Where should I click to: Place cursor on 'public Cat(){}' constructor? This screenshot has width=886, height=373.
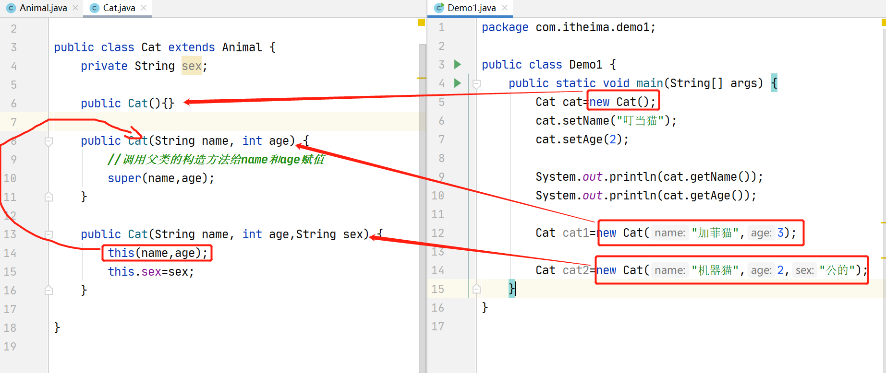coord(127,104)
